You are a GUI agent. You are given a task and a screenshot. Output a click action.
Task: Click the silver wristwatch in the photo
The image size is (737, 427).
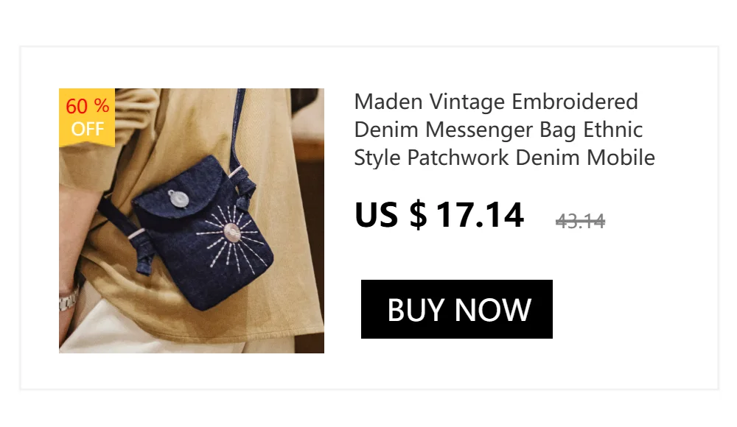(x=68, y=299)
